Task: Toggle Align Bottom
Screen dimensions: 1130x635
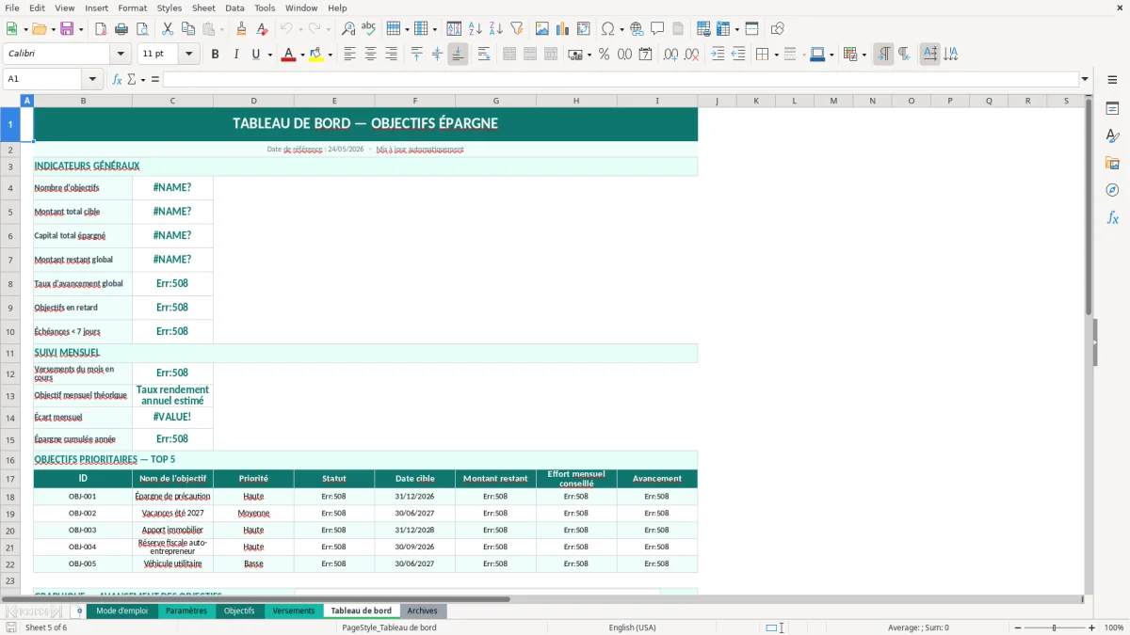Action: pos(458,55)
